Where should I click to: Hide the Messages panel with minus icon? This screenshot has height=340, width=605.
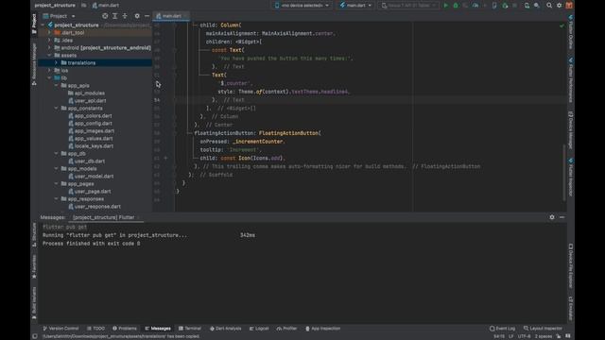tap(562, 217)
